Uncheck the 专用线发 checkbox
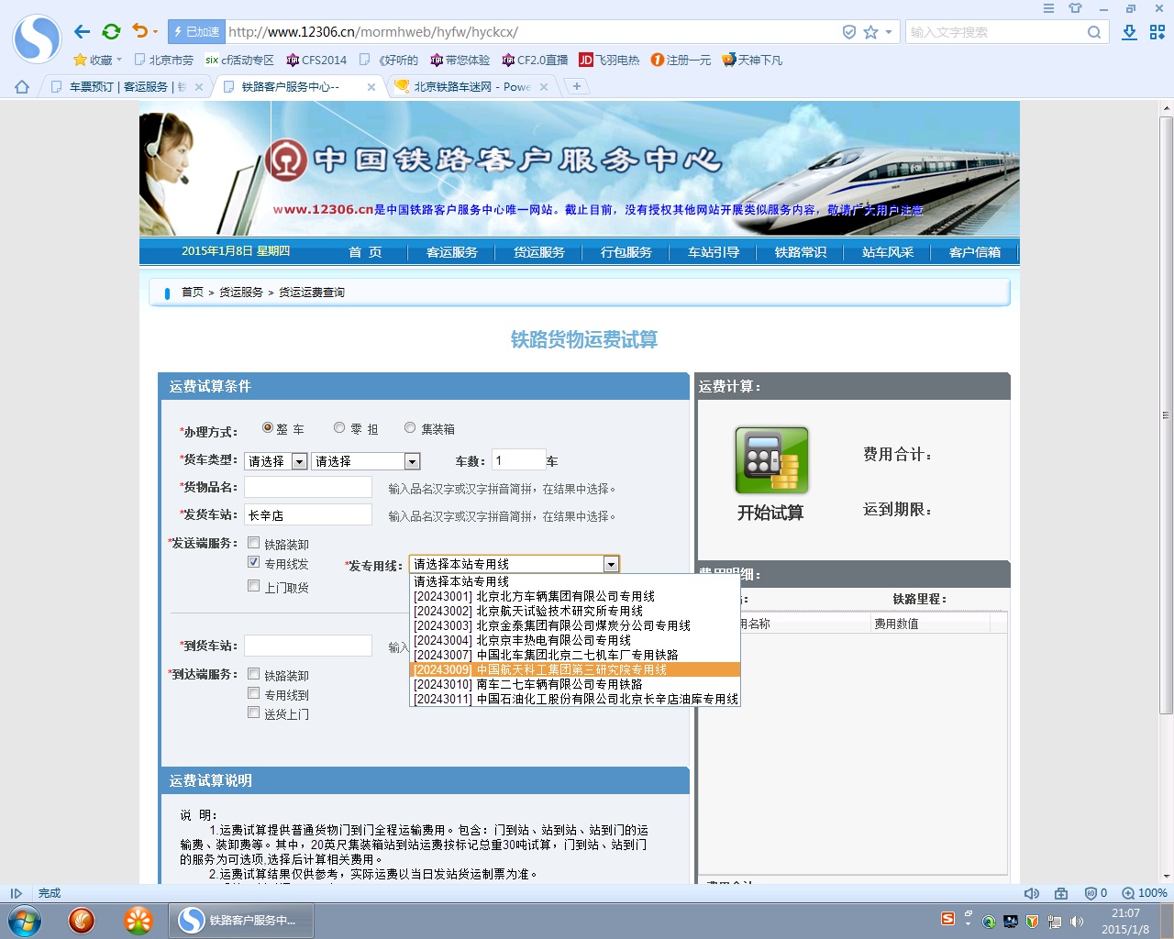This screenshot has height=939, width=1174. point(254,562)
